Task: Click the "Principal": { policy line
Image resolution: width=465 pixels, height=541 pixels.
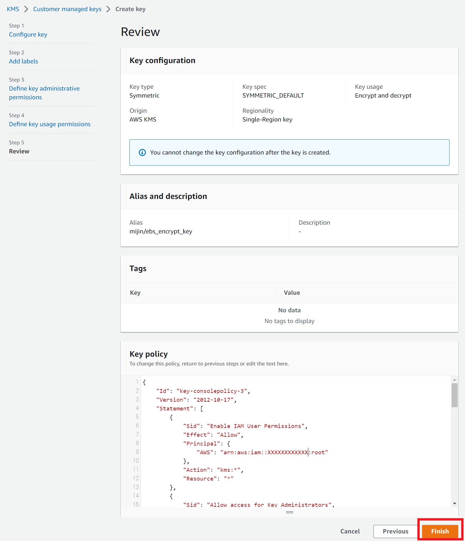Action: (207, 443)
